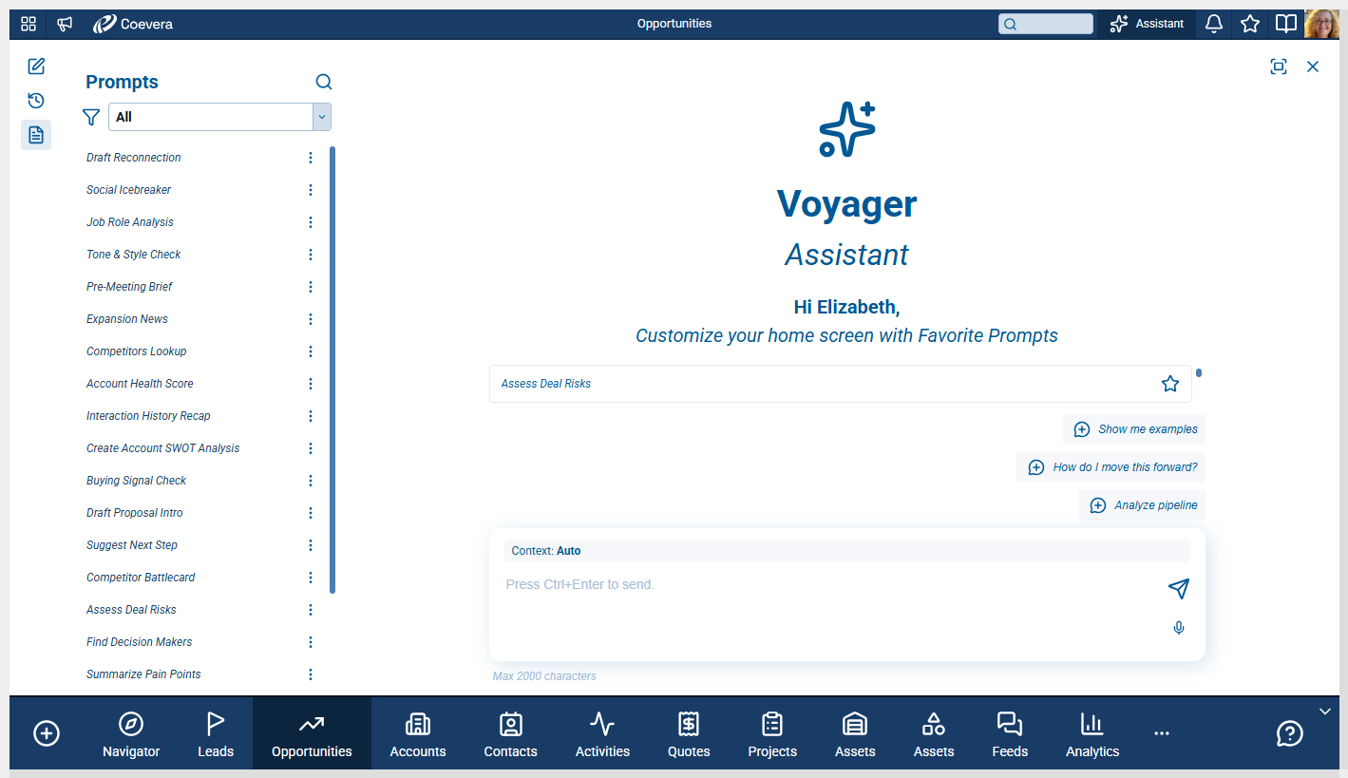
Task: Click How do I move this forward
Action: 1111,467
